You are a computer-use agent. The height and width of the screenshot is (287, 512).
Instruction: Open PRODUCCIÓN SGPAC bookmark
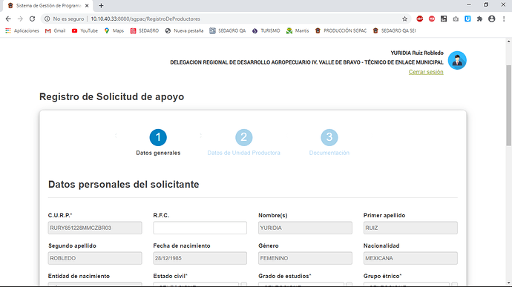coord(341,30)
